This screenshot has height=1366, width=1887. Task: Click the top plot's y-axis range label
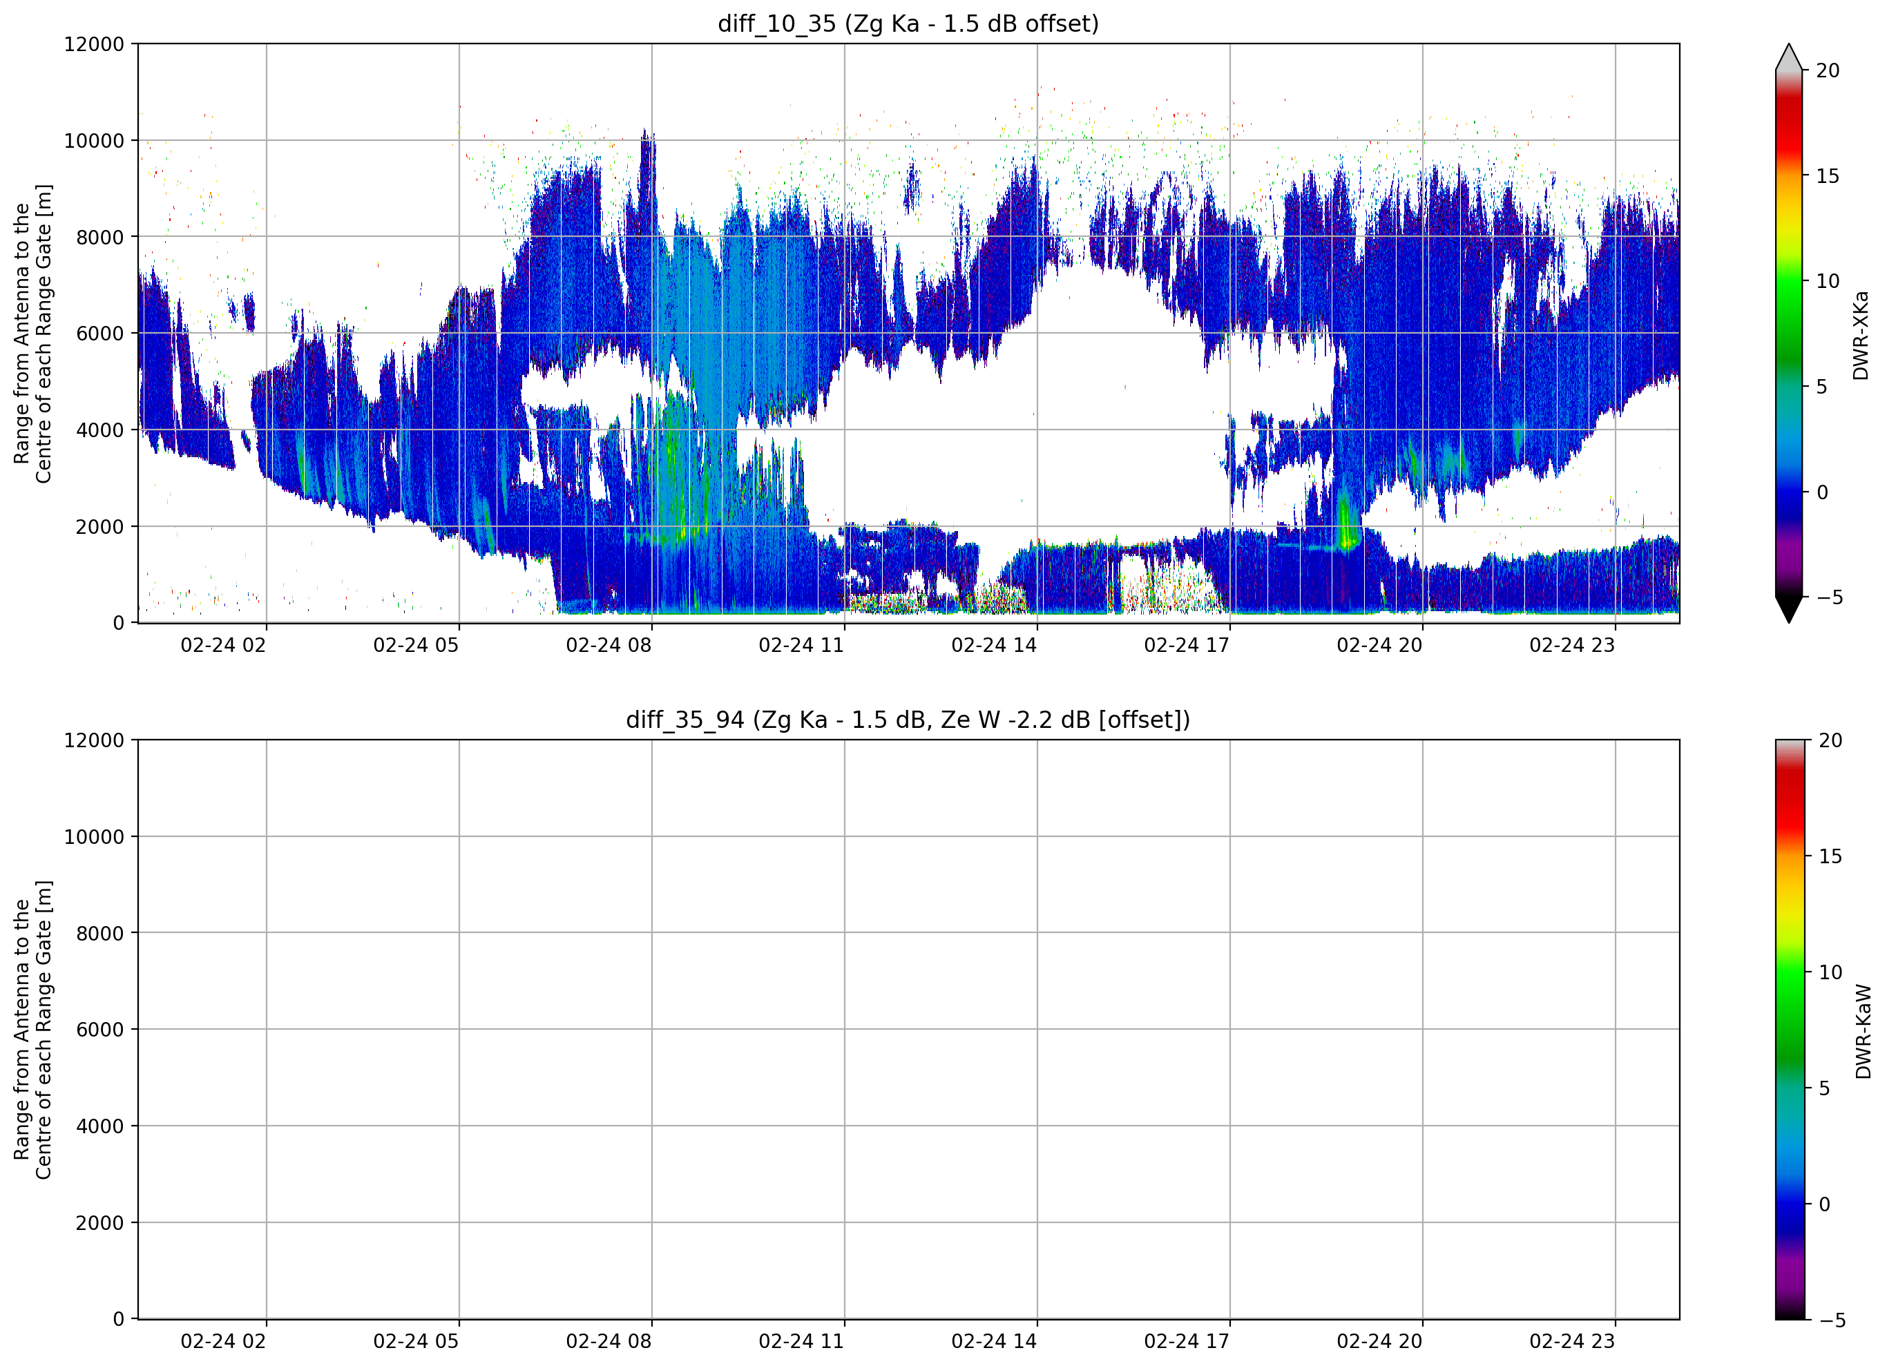pyautogui.click(x=32, y=334)
